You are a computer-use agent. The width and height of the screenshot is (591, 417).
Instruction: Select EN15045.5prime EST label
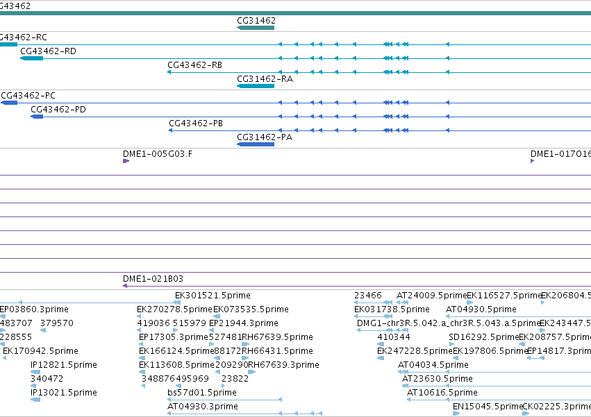(488, 407)
